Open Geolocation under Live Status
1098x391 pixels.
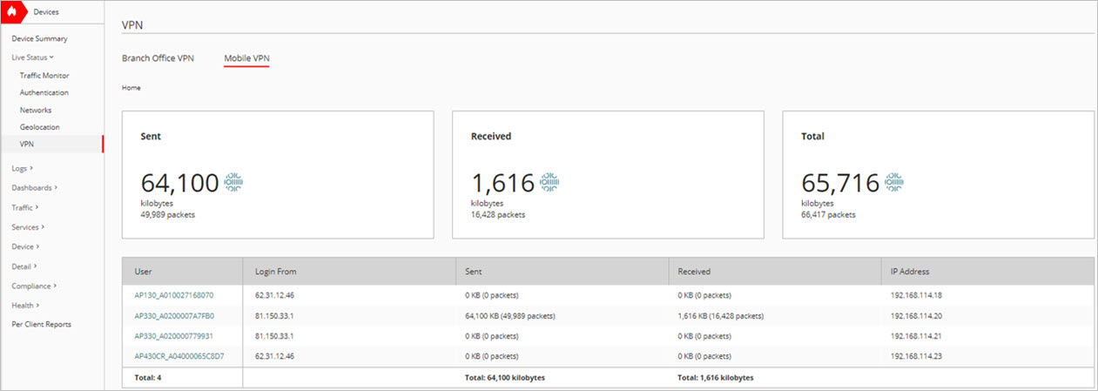click(x=40, y=127)
